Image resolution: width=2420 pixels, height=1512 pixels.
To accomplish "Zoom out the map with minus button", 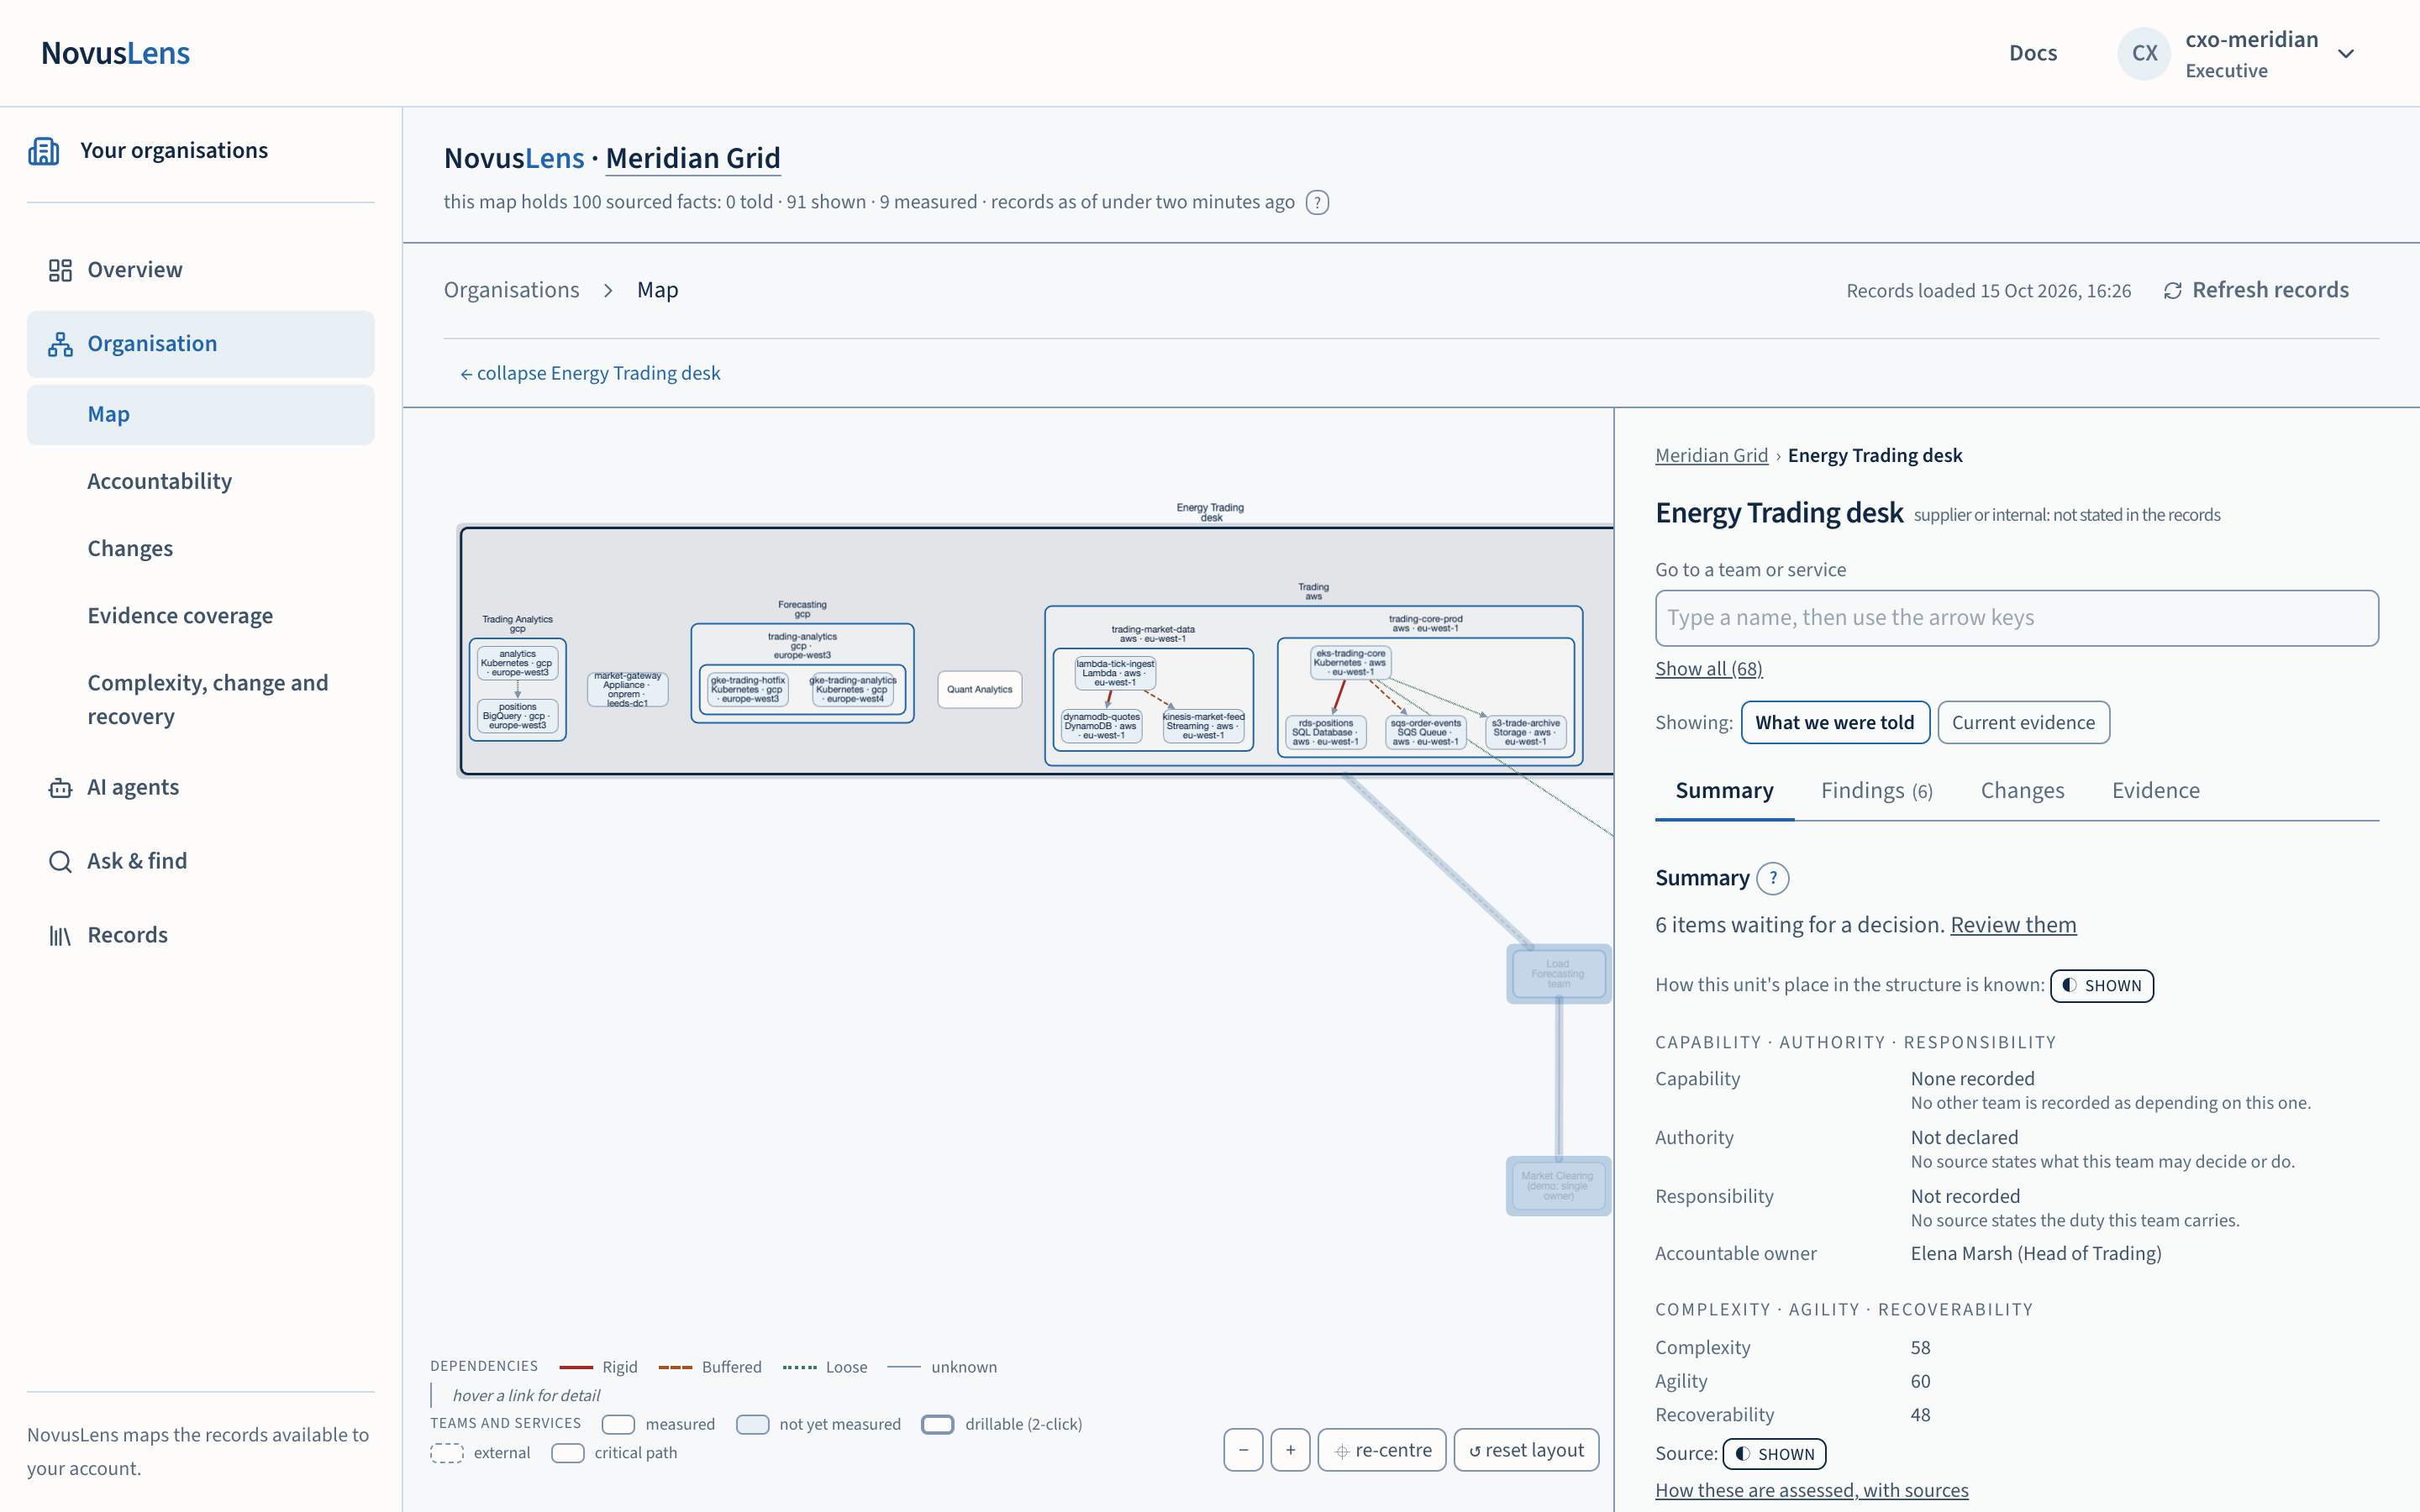I will (x=1243, y=1450).
